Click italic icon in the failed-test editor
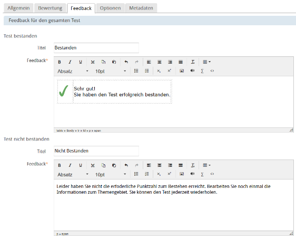The width and height of the screenshot is (296, 239). (70, 165)
